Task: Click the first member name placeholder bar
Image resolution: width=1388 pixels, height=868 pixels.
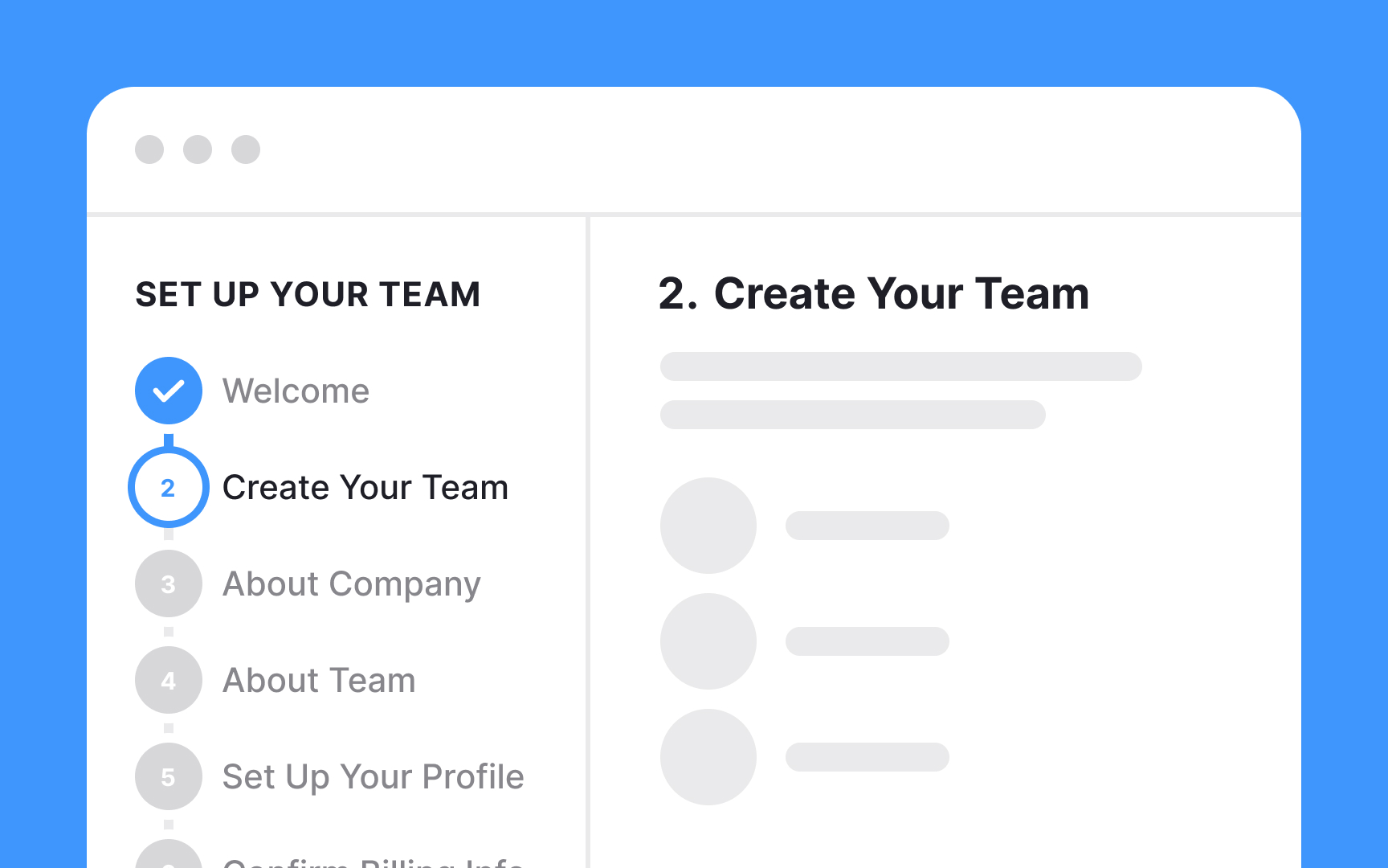Action: 867,526
